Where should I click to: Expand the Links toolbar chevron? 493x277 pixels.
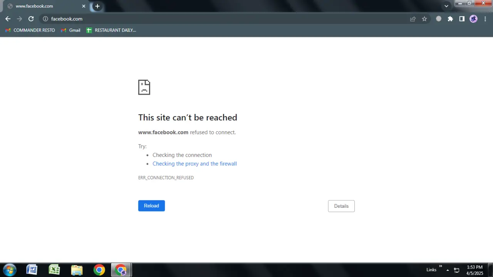tap(440, 266)
